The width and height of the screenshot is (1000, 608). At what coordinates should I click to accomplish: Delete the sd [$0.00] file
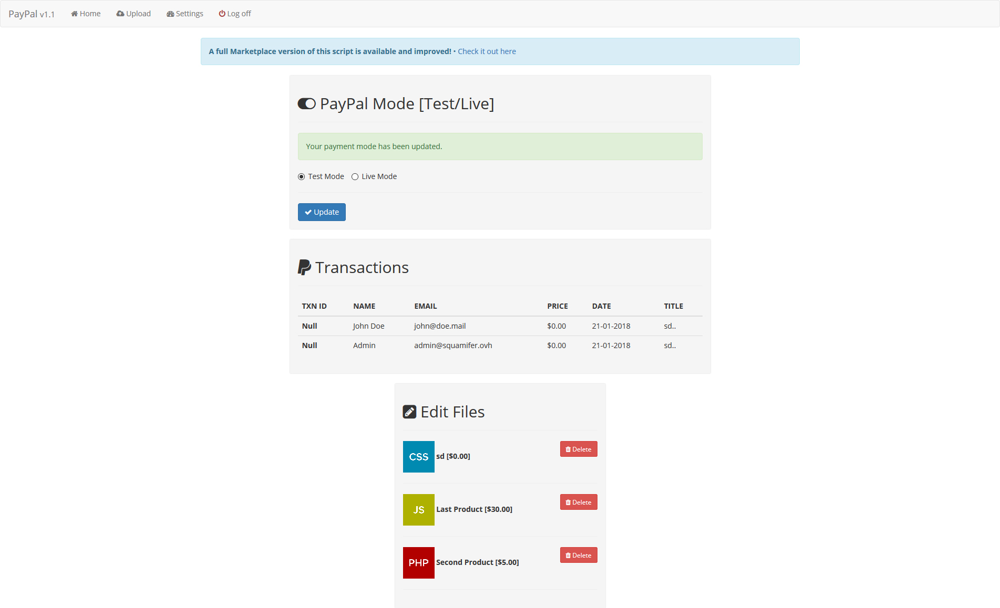579,449
